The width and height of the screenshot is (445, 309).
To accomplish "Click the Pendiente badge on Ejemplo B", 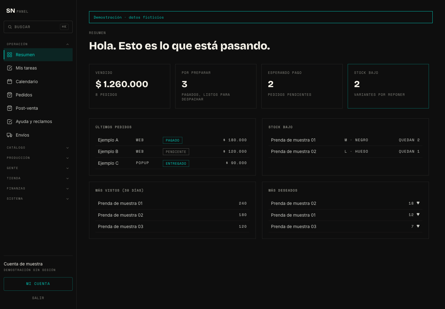I will pos(176,152).
